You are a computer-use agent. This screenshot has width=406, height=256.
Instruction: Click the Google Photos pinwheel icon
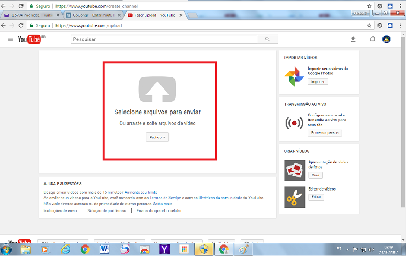point(294,76)
